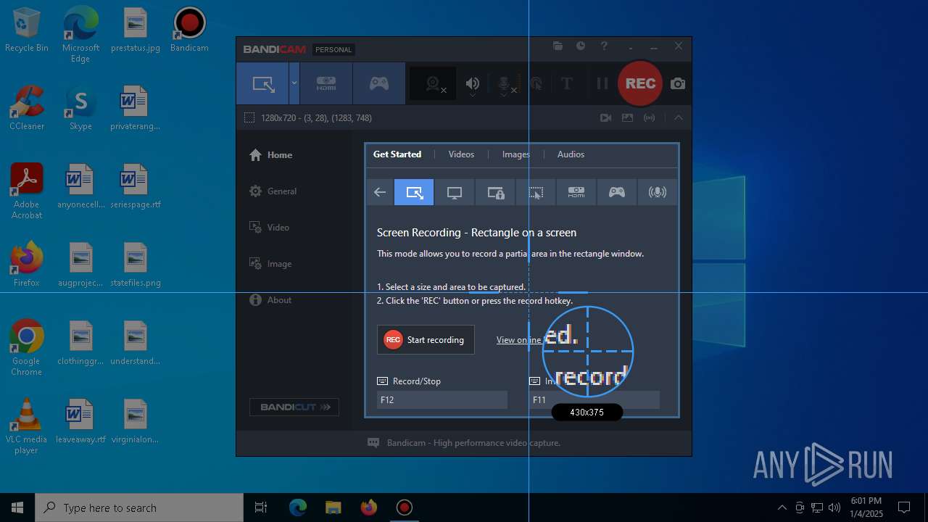Capture screenshot with camera icon
The height and width of the screenshot is (522, 928).
point(678,84)
